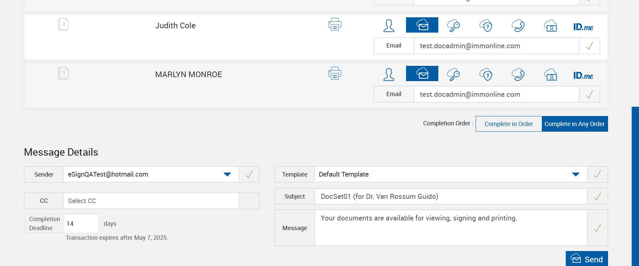Edit Judith Cole's email address field
Image resolution: width=639 pixels, height=266 pixels.
[496, 46]
